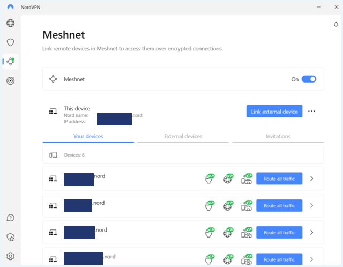Click hand permission icon in third device row
Screen dimensions: 343x267
pos(210,233)
